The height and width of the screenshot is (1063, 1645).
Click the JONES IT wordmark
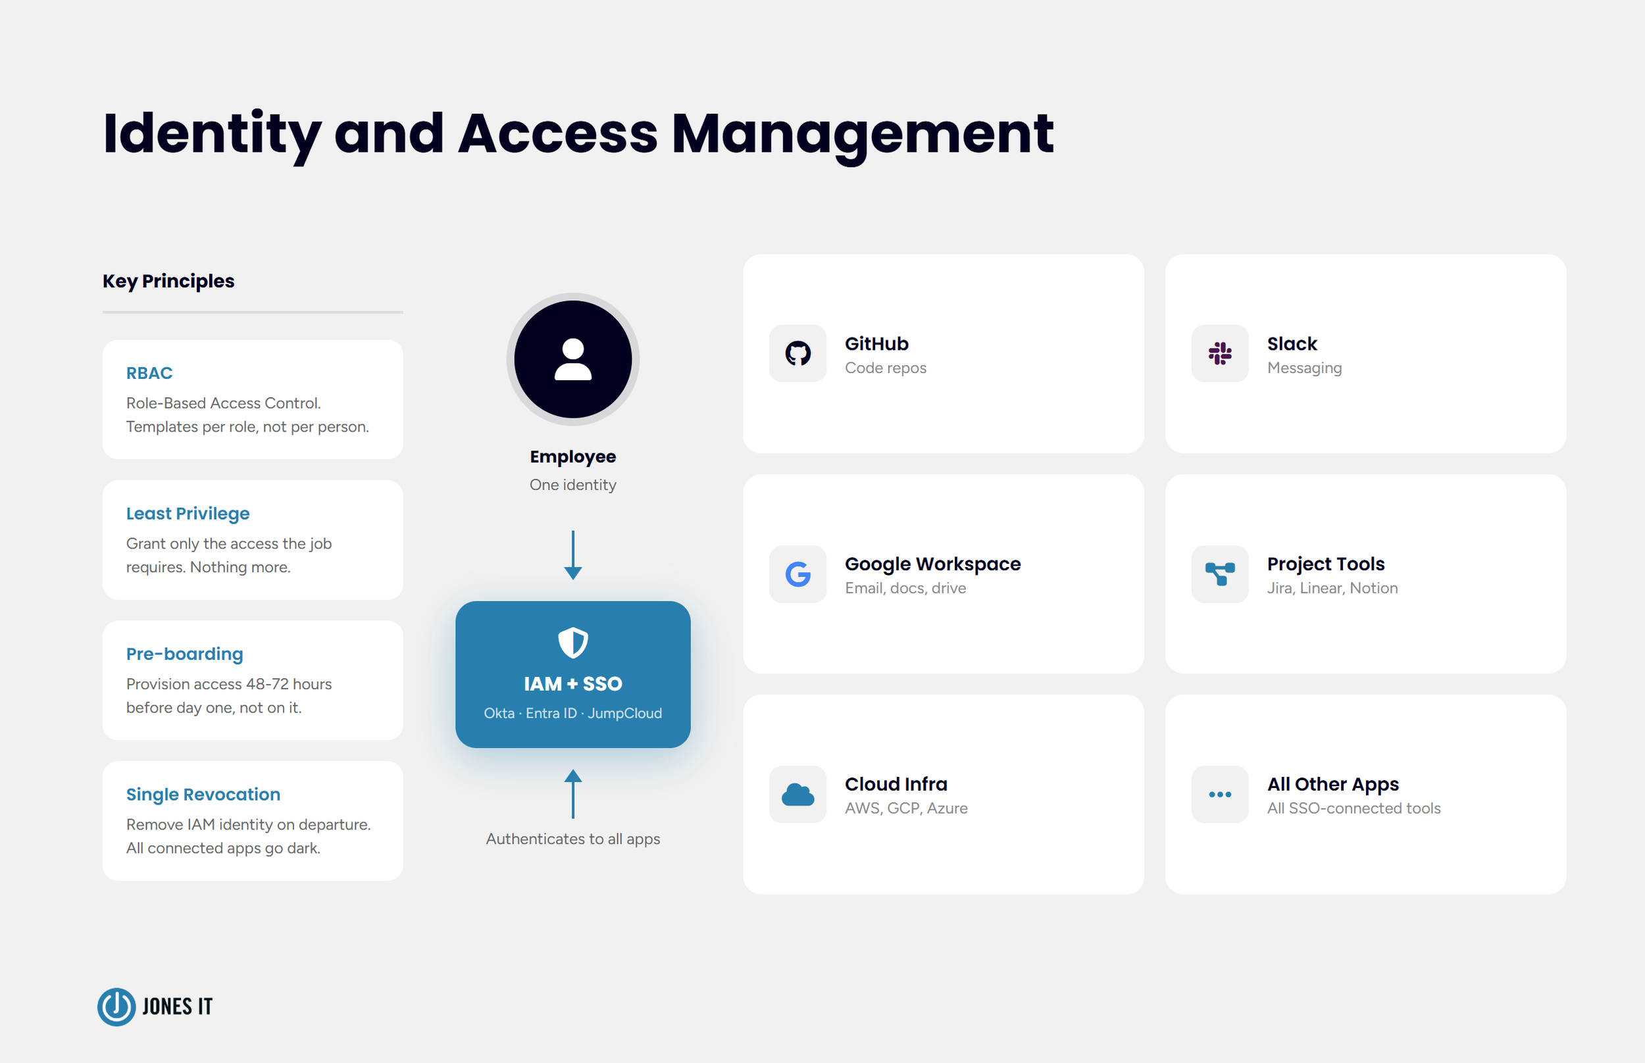click(x=178, y=1007)
